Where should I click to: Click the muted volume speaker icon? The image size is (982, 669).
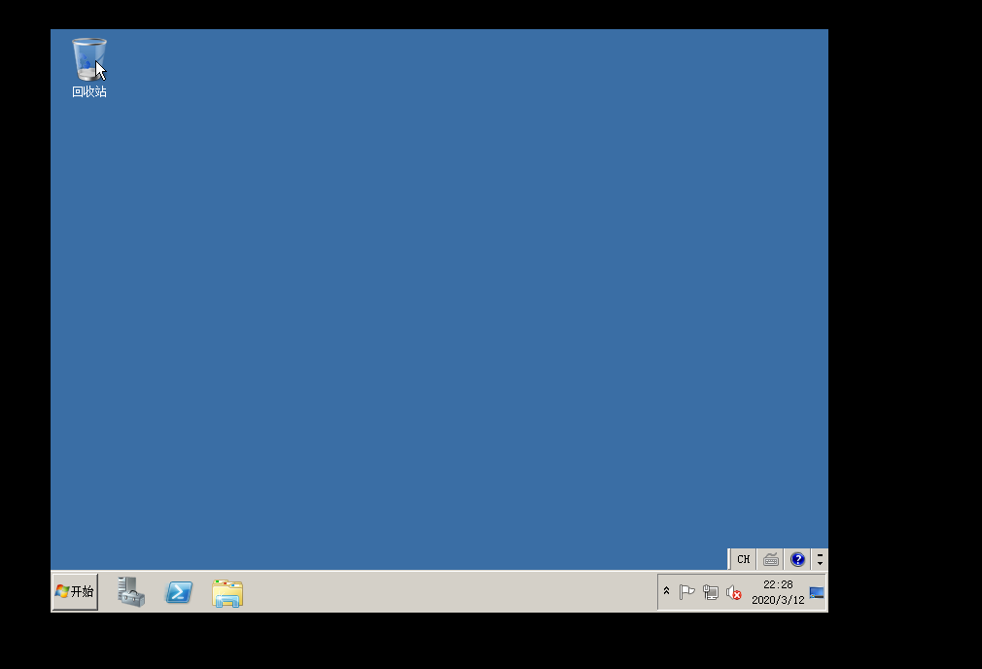coord(733,592)
